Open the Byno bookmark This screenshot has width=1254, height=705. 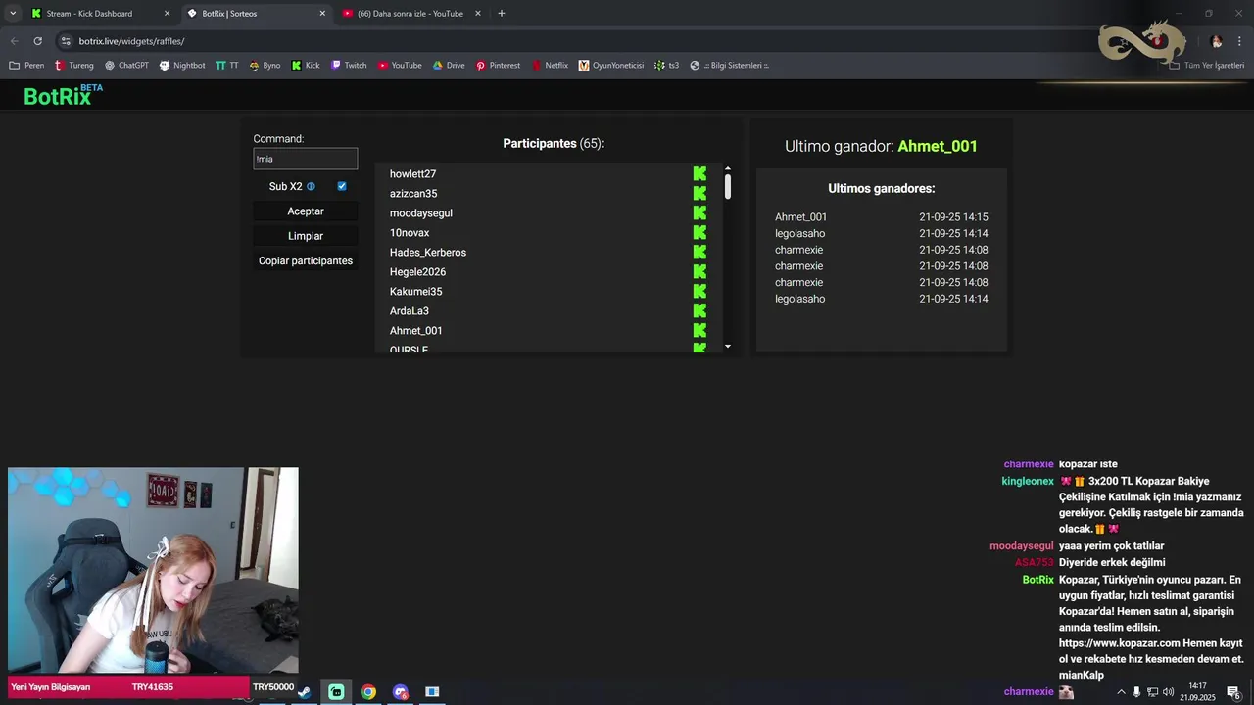(x=265, y=66)
